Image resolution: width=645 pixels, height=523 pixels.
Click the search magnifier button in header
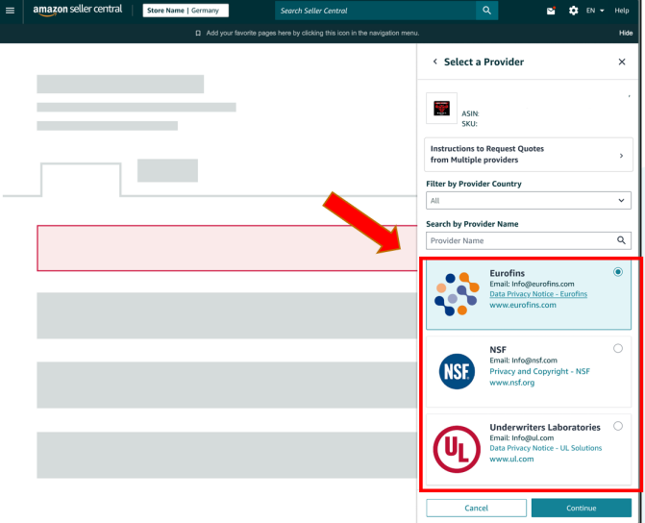coord(486,11)
